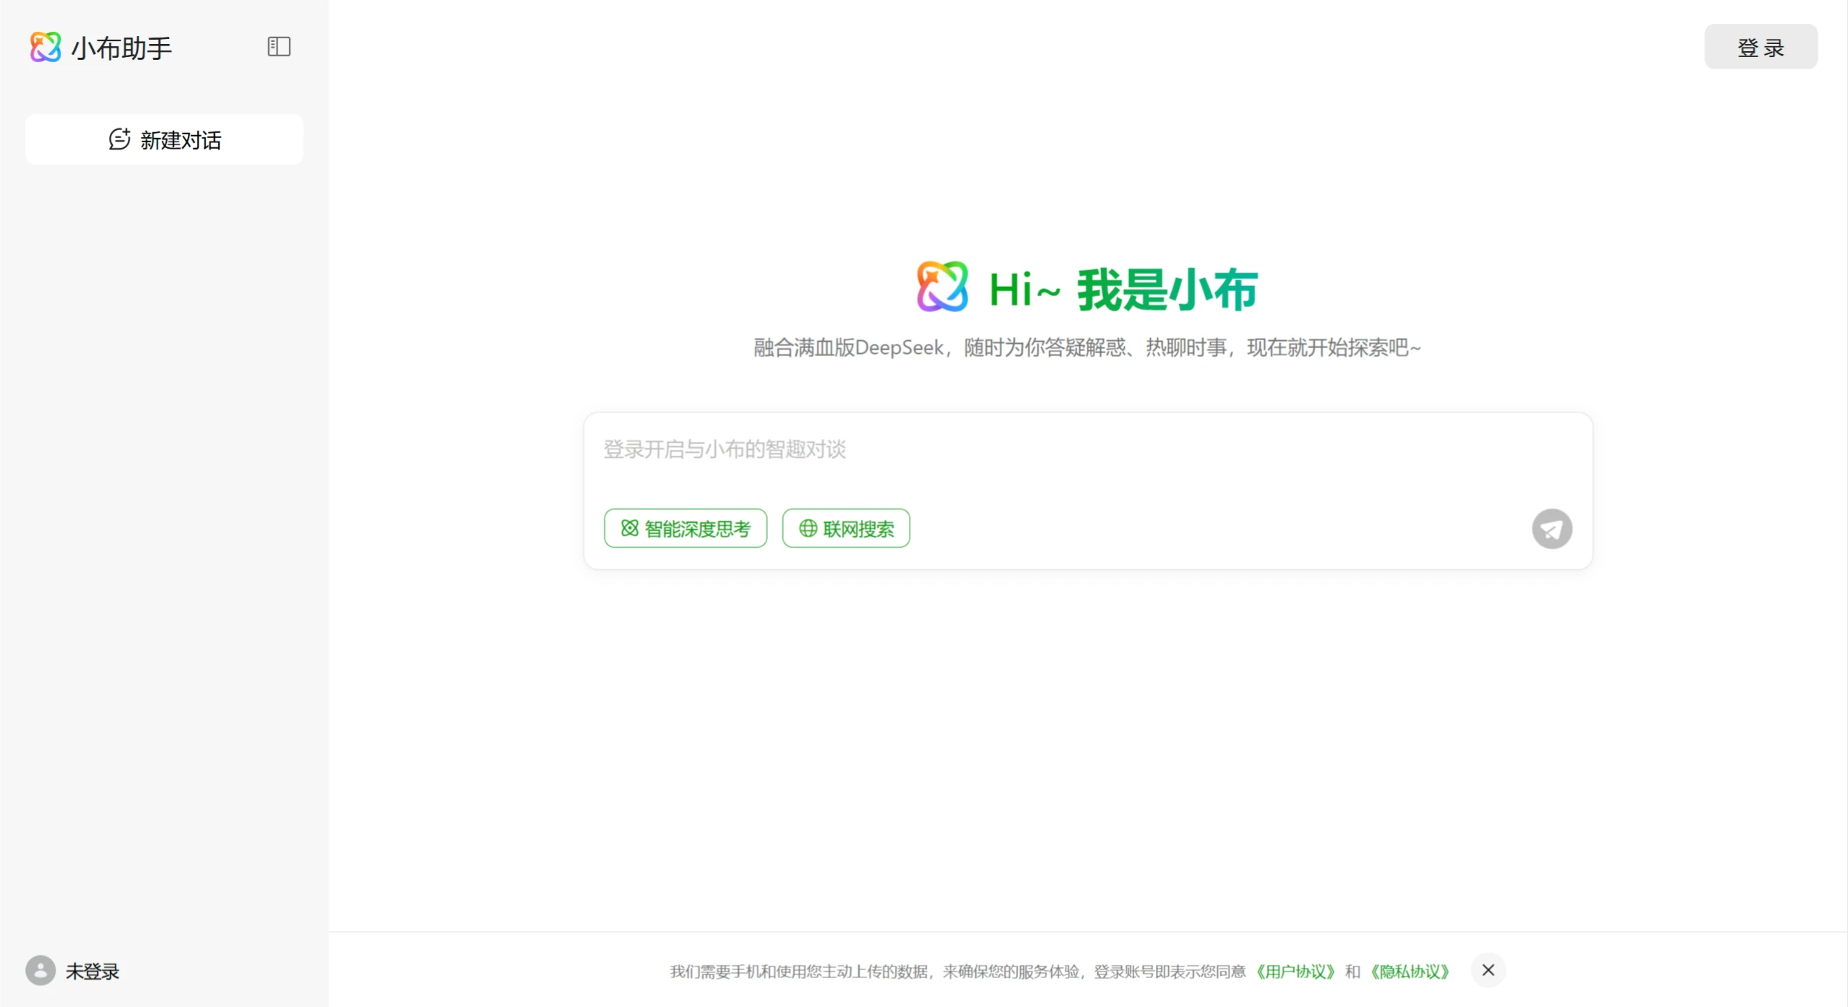Click the paper-plane send icon
The width and height of the screenshot is (1848, 1007).
1551,528
